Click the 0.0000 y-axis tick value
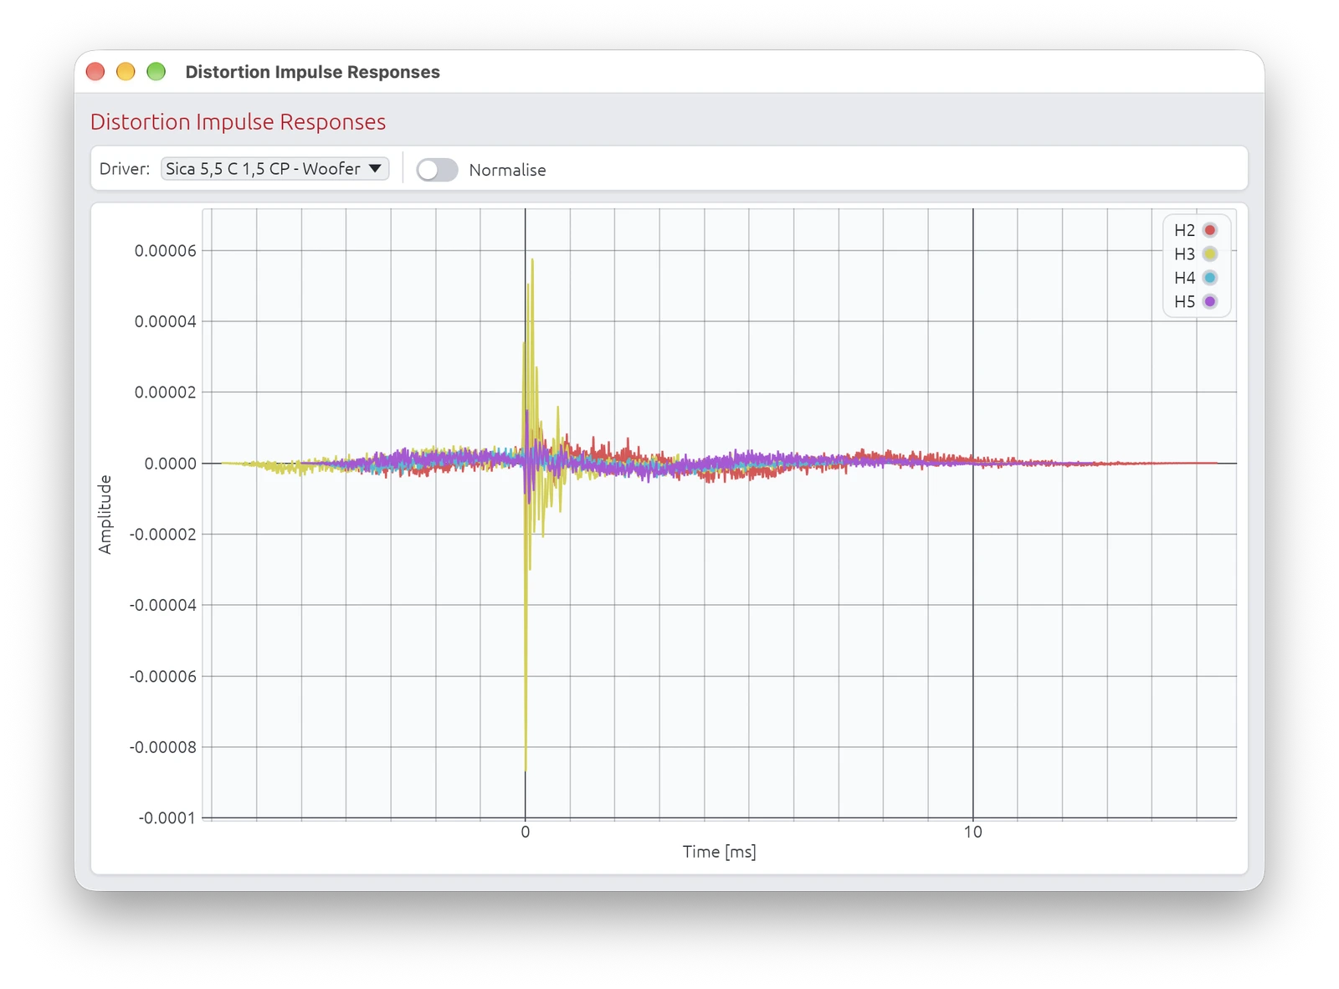Viewport: 1339px width, 989px height. point(171,464)
